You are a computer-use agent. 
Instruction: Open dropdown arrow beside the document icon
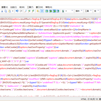66,11
